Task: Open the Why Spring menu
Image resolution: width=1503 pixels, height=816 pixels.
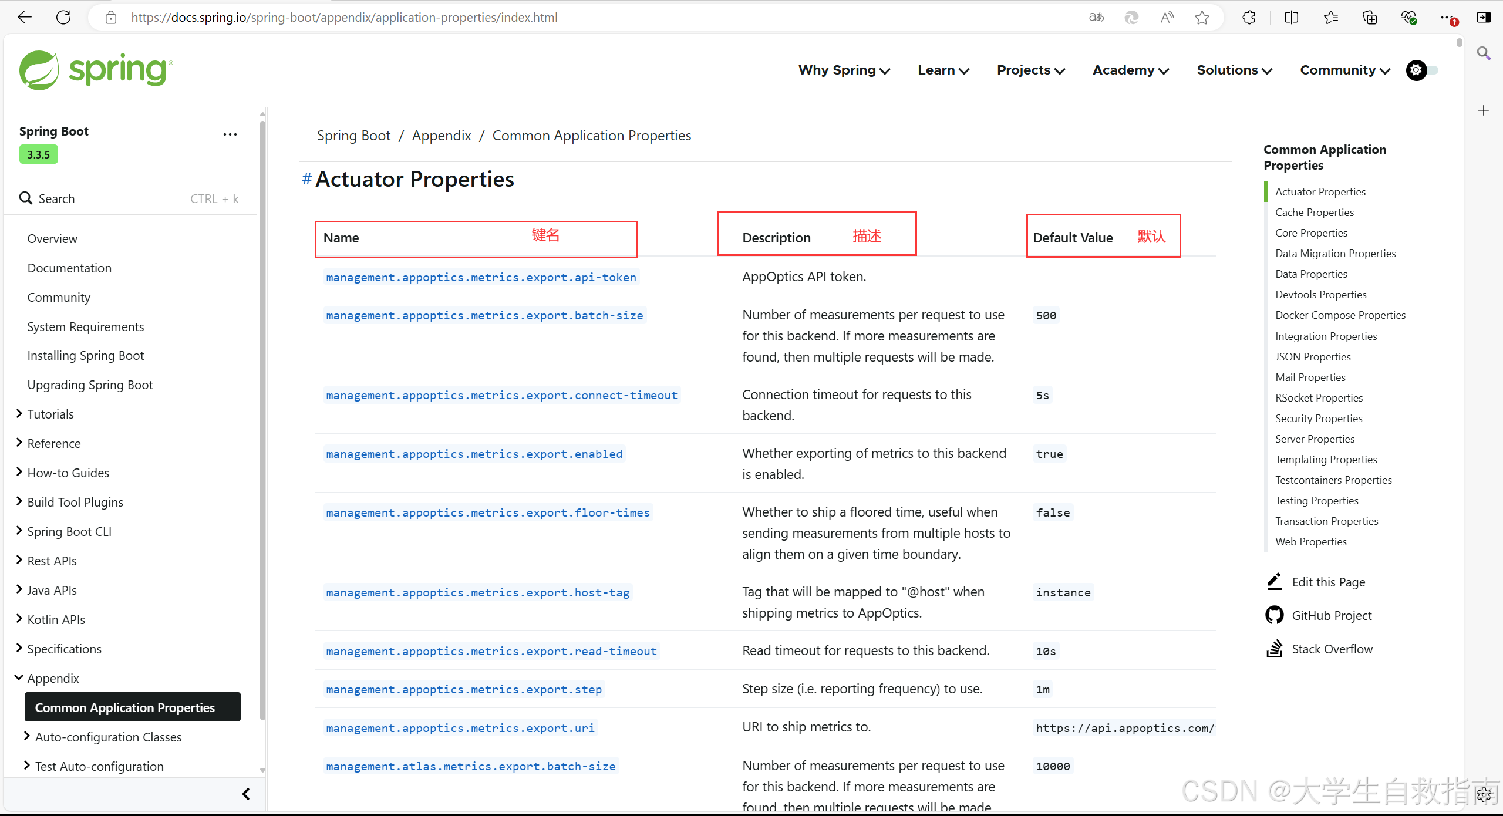Action: pyautogui.click(x=844, y=70)
